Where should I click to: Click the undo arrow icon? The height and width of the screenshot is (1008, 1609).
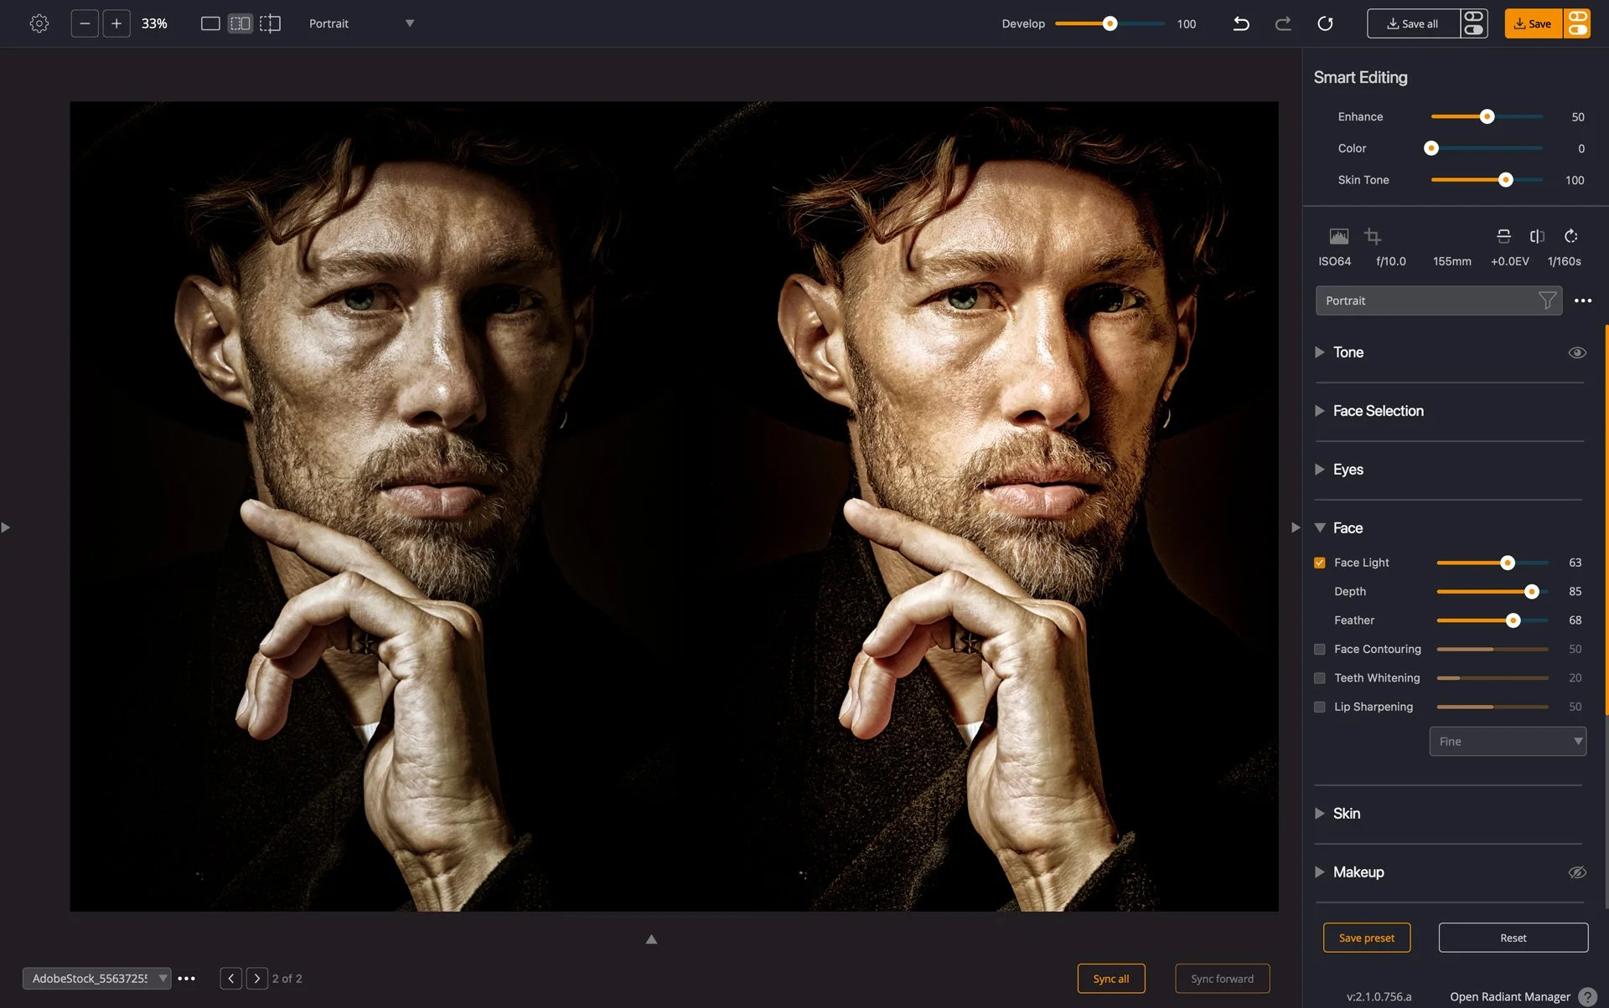[1241, 23]
